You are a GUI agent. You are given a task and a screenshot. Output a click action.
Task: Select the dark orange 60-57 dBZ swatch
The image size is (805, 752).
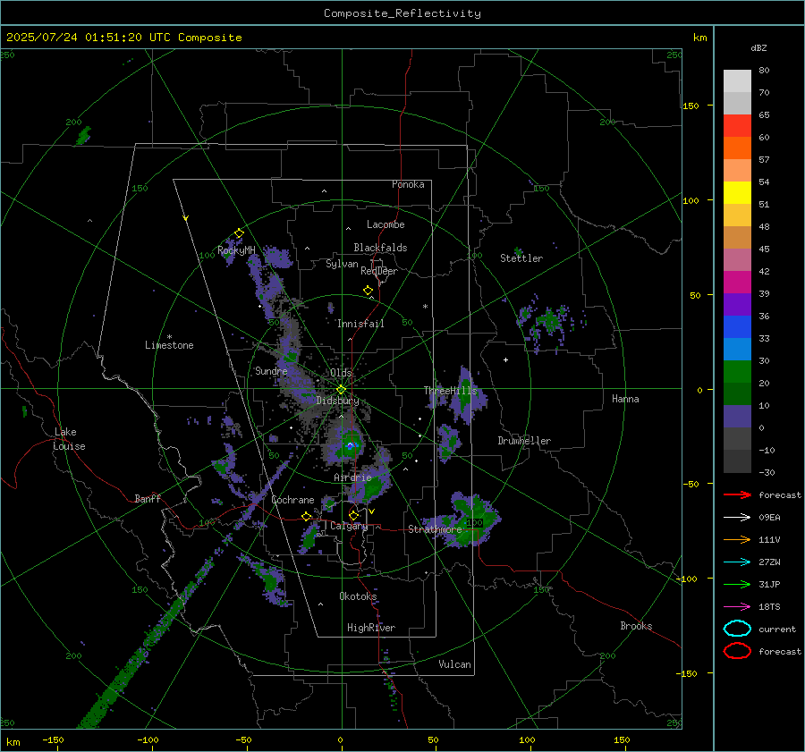click(x=737, y=148)
